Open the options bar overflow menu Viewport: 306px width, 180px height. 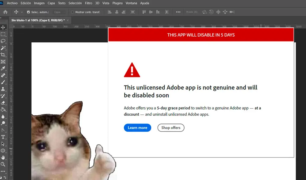coord(178,12)
